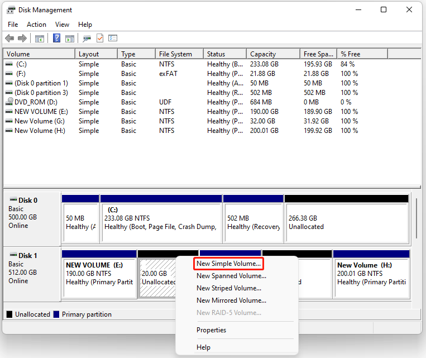The width and height of the screenshot is (426, 358).
Task: Select the (C:) 233.08 GB NTFS partition block
Action: click(x=161, y=218)
